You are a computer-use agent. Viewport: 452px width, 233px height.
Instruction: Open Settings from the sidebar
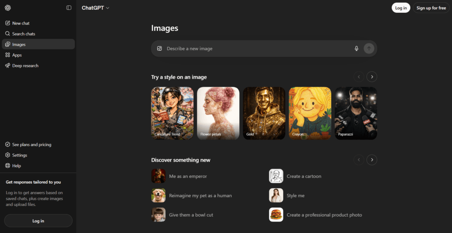[x=38, y=155]
